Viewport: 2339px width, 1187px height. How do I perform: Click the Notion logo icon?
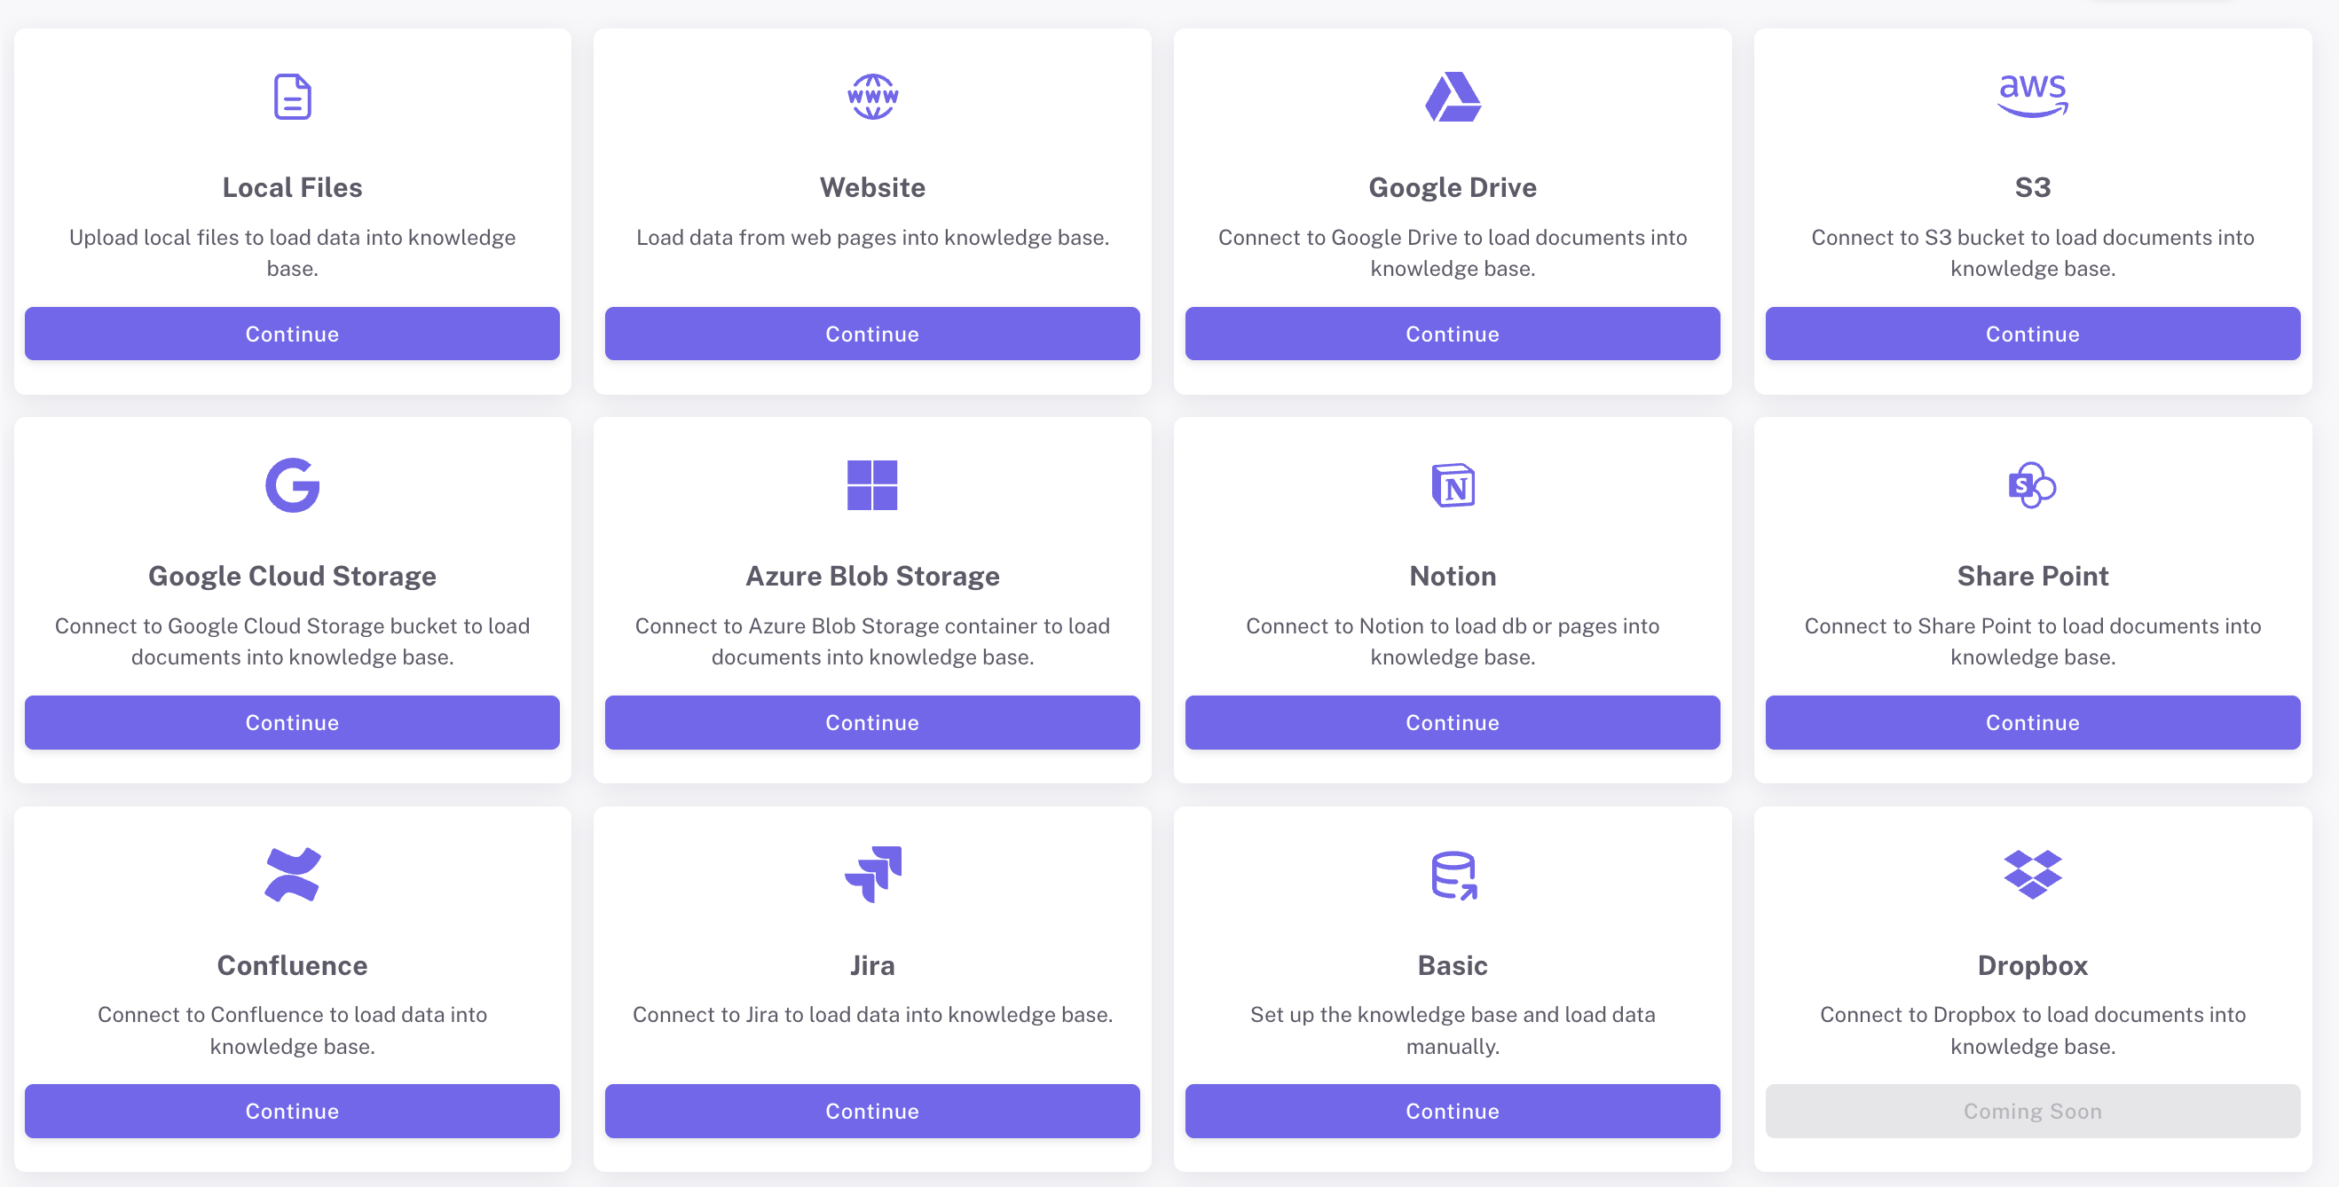(x=1452, y=485)
